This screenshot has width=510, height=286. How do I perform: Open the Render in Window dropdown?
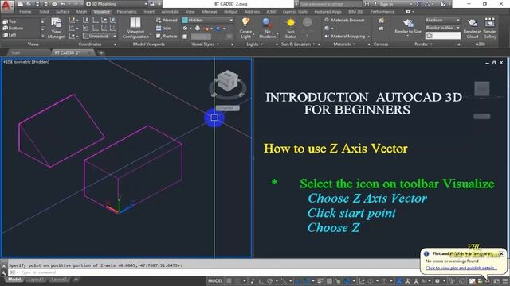point(443,28)
